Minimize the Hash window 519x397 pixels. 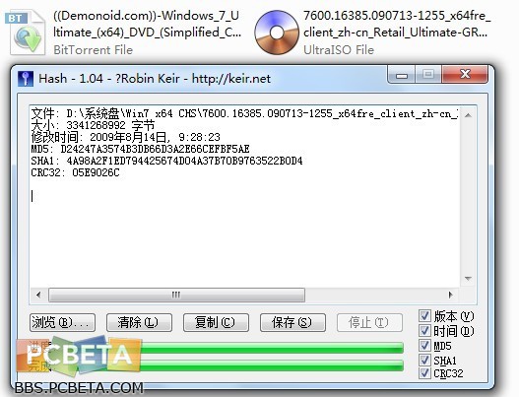(401, 75)
